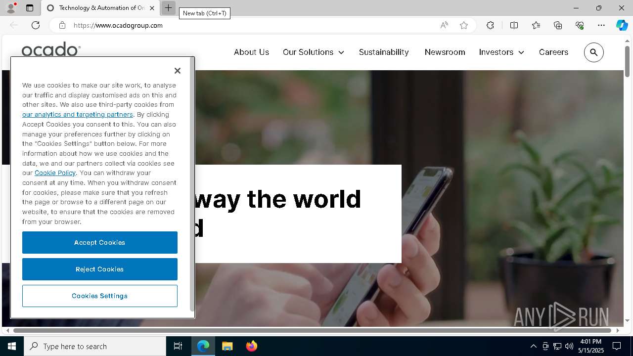Open About Us menu item
The image size is (633, 356).
tap(251, 52)
